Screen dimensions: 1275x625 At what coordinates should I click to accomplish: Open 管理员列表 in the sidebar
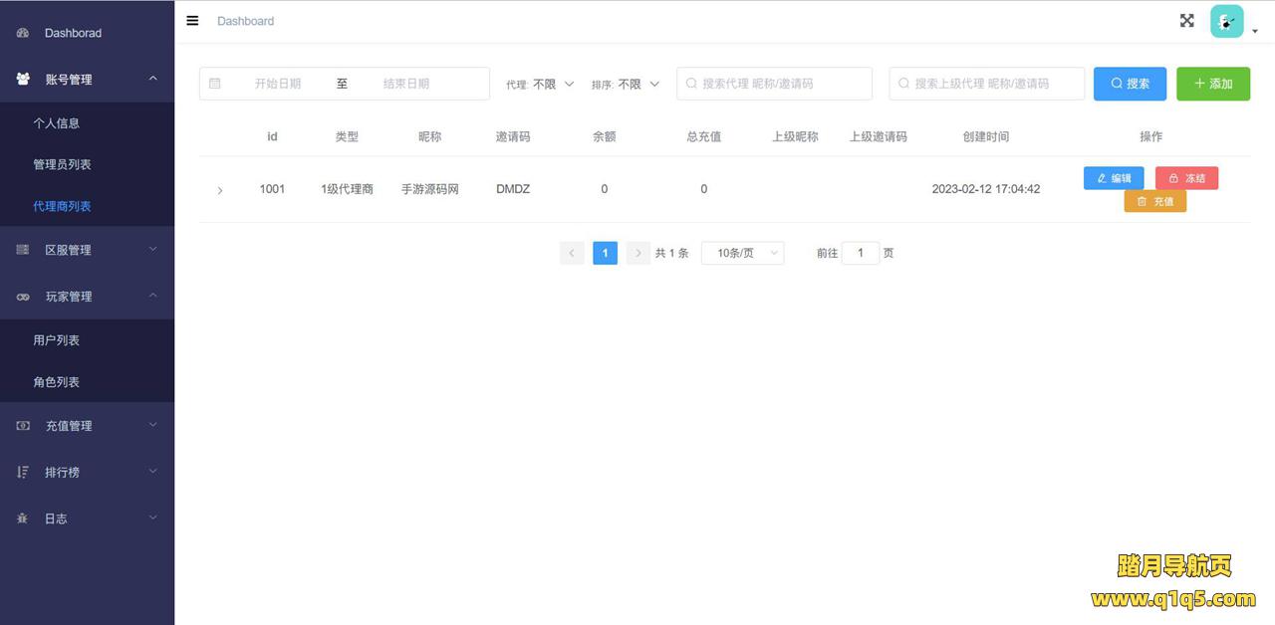tap(62, 164)
